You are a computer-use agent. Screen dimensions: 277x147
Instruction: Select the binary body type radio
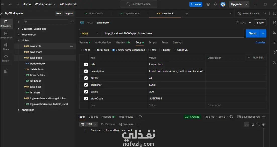tap(161, 50)
